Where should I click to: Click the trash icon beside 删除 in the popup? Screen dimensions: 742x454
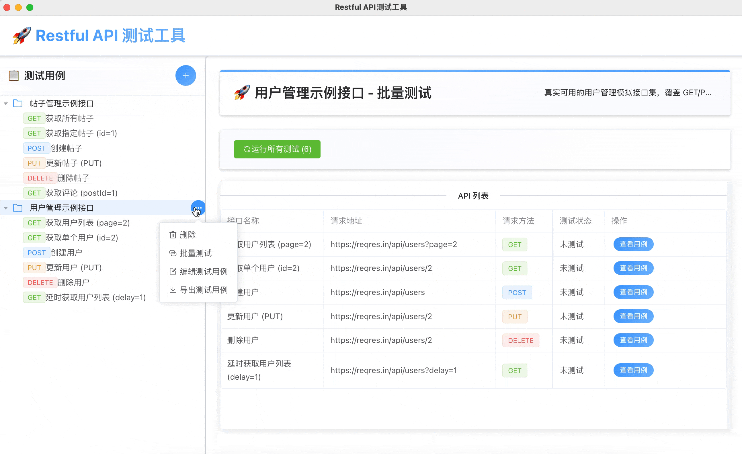[173, 235]
